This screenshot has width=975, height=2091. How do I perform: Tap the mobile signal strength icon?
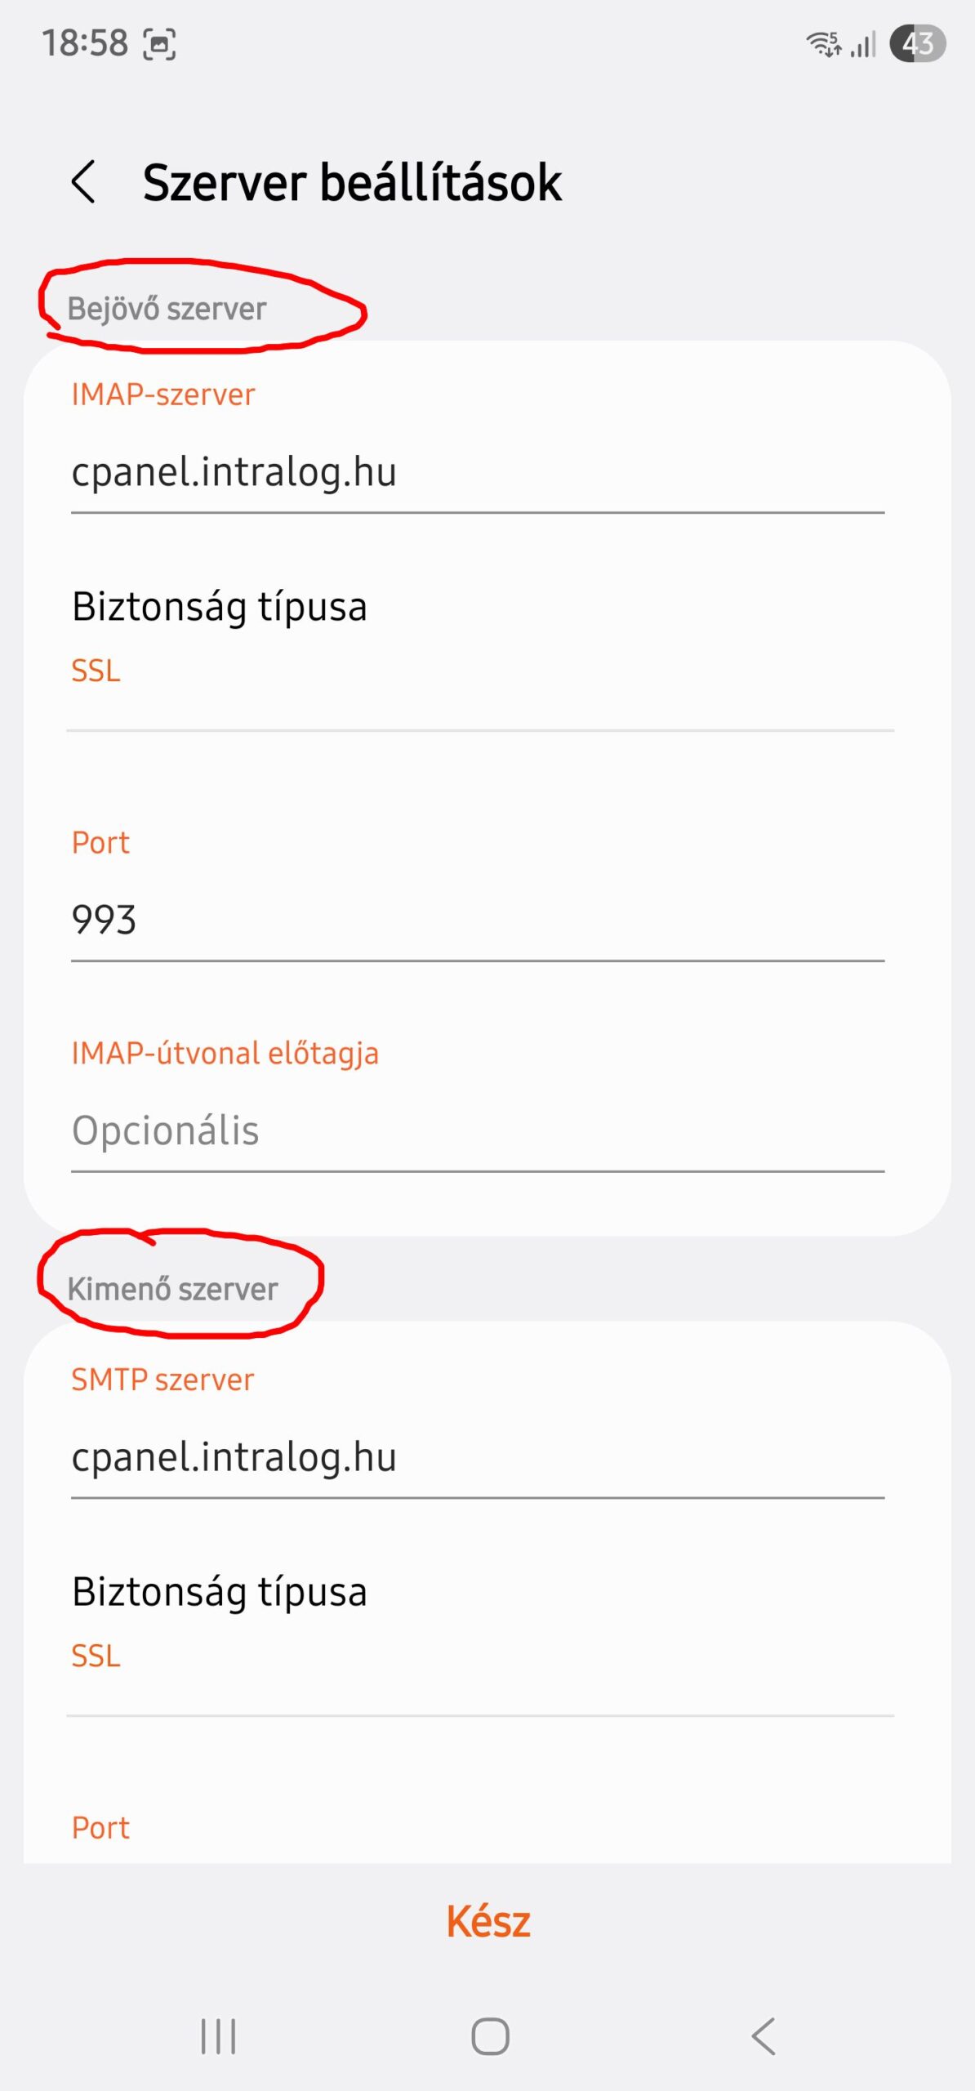tap(862, 44)
